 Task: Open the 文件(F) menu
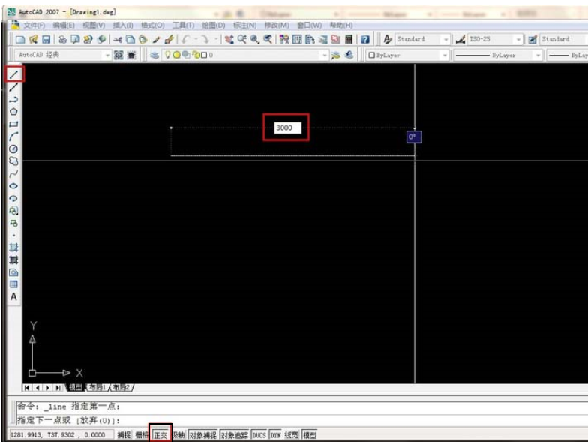pyautogui.click(x=34, y=26)
